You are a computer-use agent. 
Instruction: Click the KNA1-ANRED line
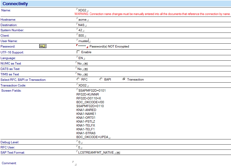[x=86, y=110]
